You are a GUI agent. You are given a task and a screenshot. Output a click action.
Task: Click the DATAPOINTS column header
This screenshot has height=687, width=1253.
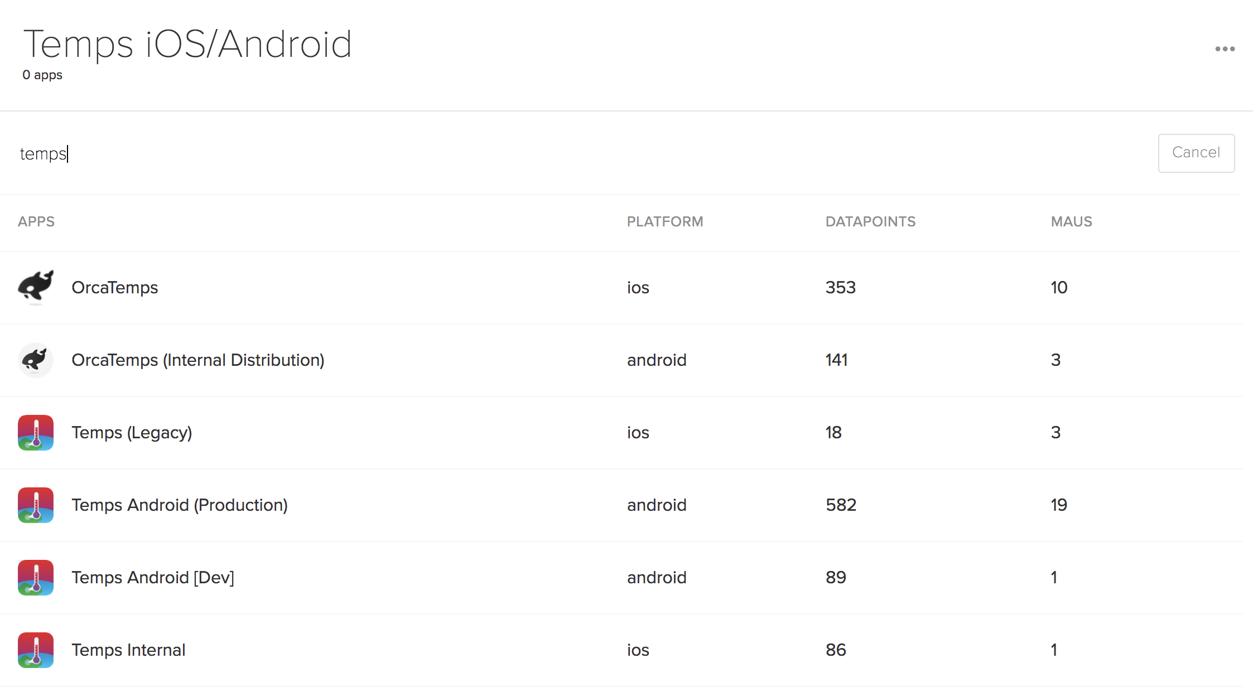(x=870, y=221)
